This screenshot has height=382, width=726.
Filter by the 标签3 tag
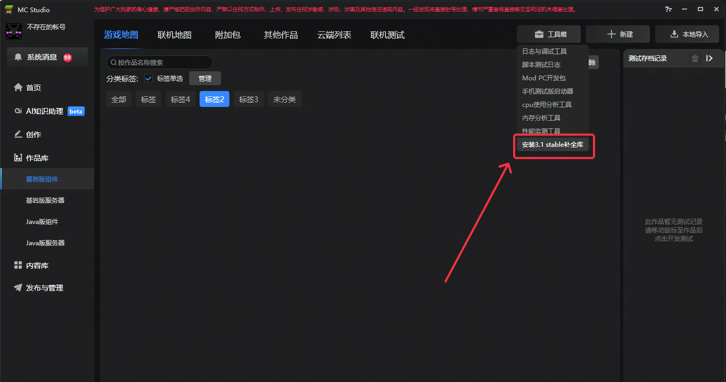coord(249,99)
